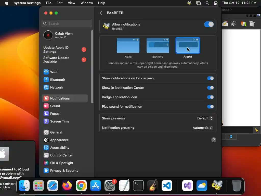Click the date and time in menu bar
Viewport: 261px width, 196px height.
tap(239, 3)
